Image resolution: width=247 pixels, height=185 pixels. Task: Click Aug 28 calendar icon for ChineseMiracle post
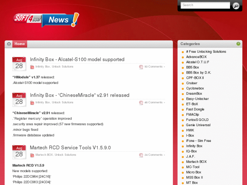click(x=19, y=99)
